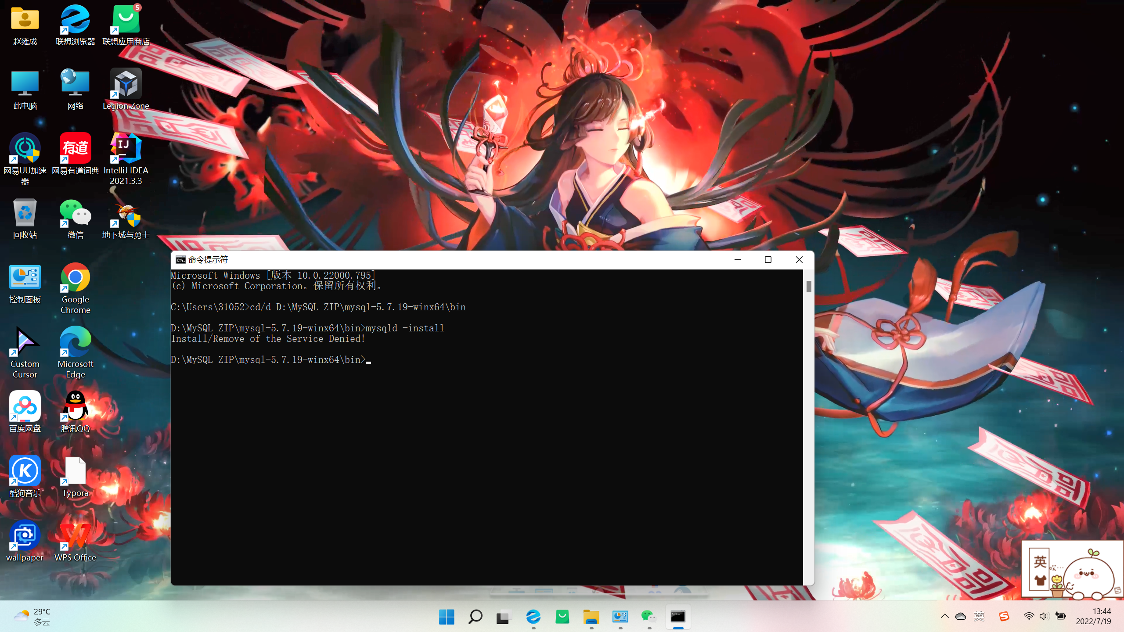Open the clock showing 13:44 date panel
Viewport: 1124px width, 632px height.
pyautogui.click(x=1093, y=616)
